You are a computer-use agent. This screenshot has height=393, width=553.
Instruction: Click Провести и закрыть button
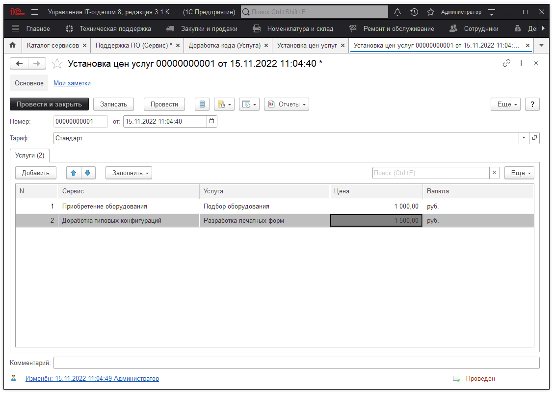point(49,104)
